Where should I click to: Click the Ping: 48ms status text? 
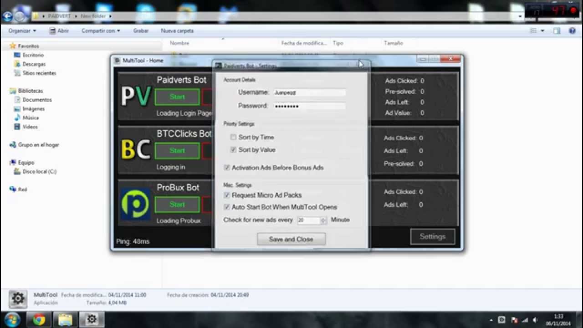(133, 241)
